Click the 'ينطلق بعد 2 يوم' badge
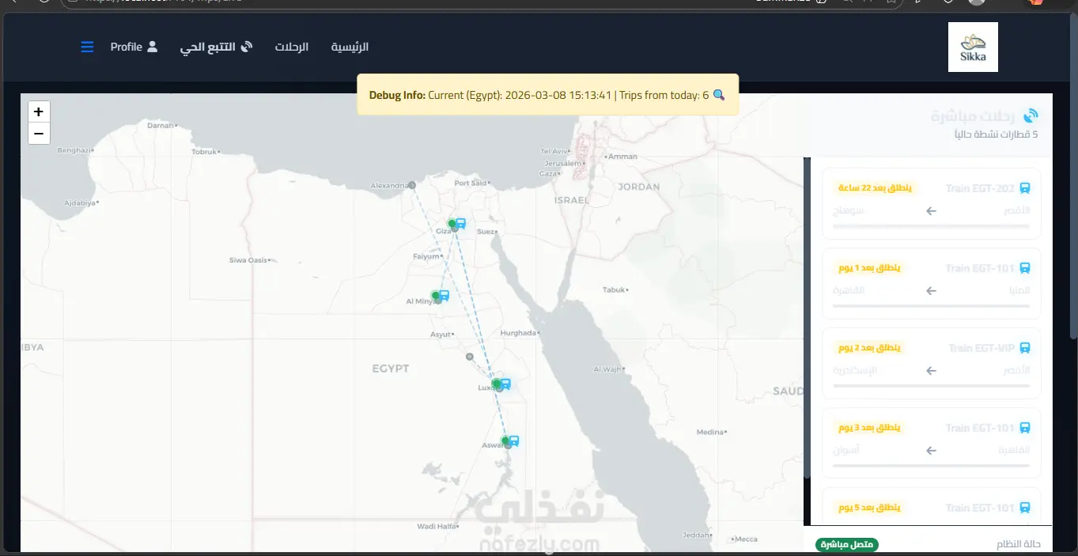1078x556 pixels. (x=869, y=348)
